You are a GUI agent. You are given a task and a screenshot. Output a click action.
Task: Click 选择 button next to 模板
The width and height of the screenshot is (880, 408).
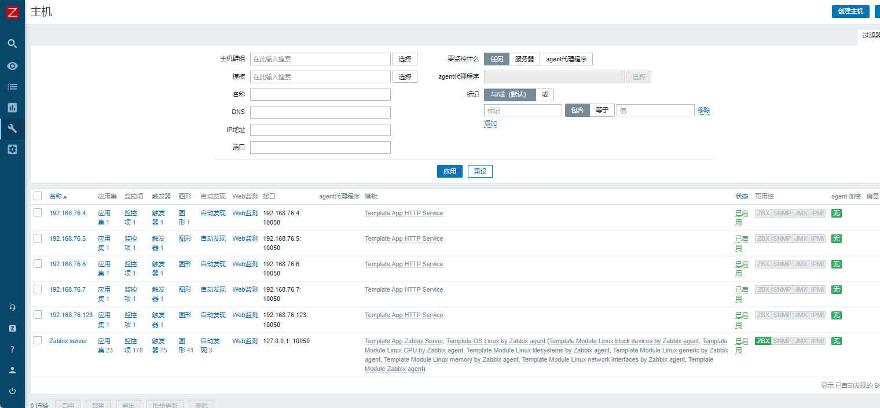(405, 77)
